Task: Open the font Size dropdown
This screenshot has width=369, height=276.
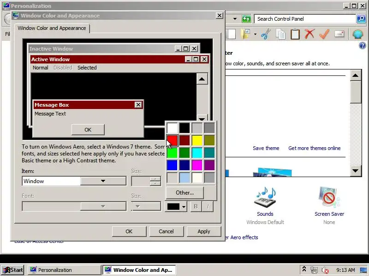Action: point(146,207)
